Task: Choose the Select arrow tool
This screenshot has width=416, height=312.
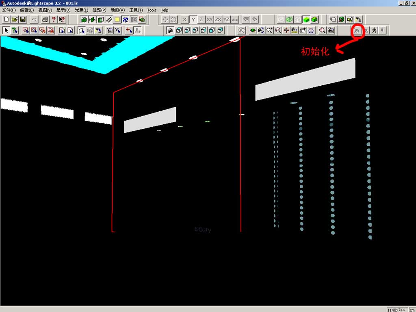Action: (6, 30)
